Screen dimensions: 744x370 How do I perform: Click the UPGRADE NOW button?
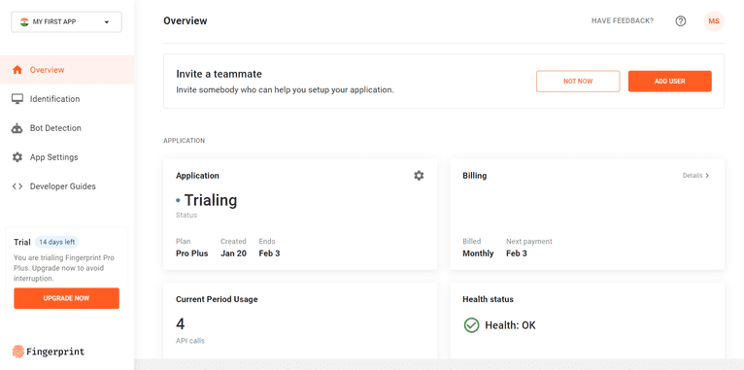pyautogui.click(x=66, y=298)
